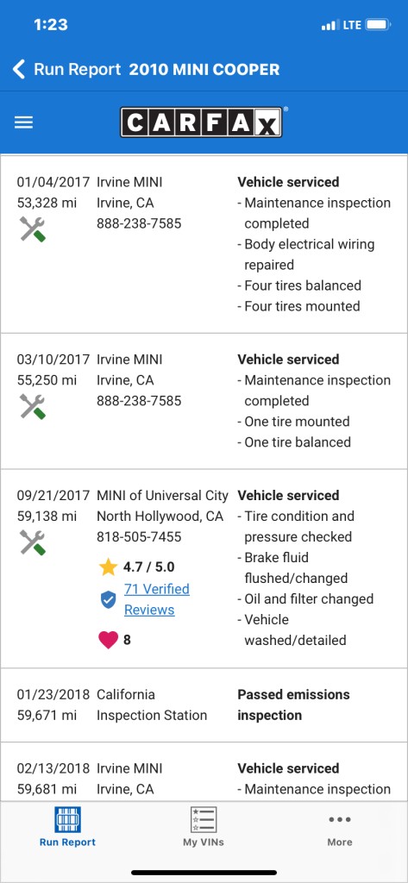Tap the 02/13/2018 Irvine MINI service entry
This screenshot has height=883, width=408.
tap(204, 772)
